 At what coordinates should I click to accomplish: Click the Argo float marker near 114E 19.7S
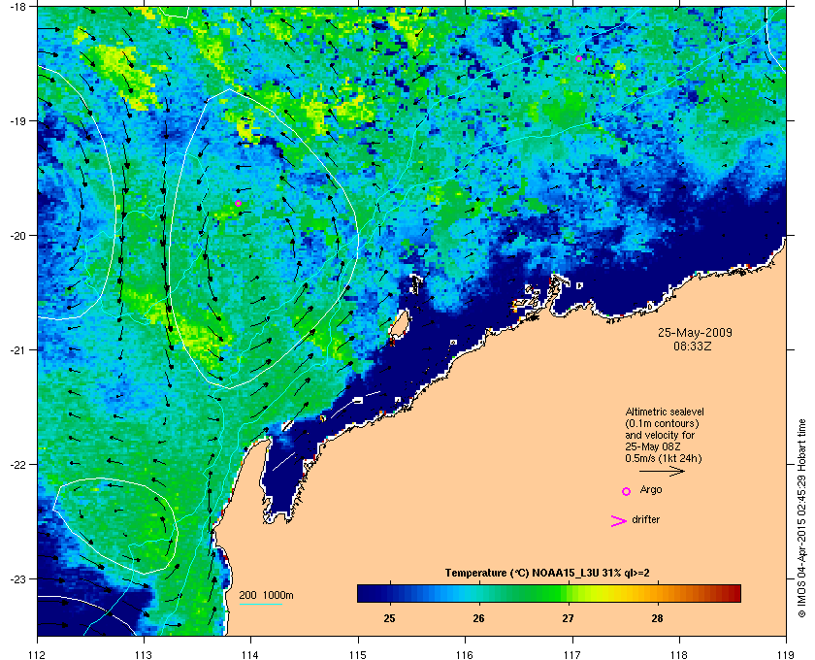point(238,204)
